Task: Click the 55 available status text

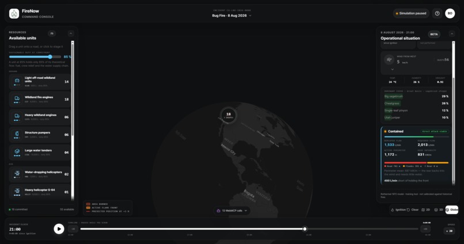Action: coord(67,209)
